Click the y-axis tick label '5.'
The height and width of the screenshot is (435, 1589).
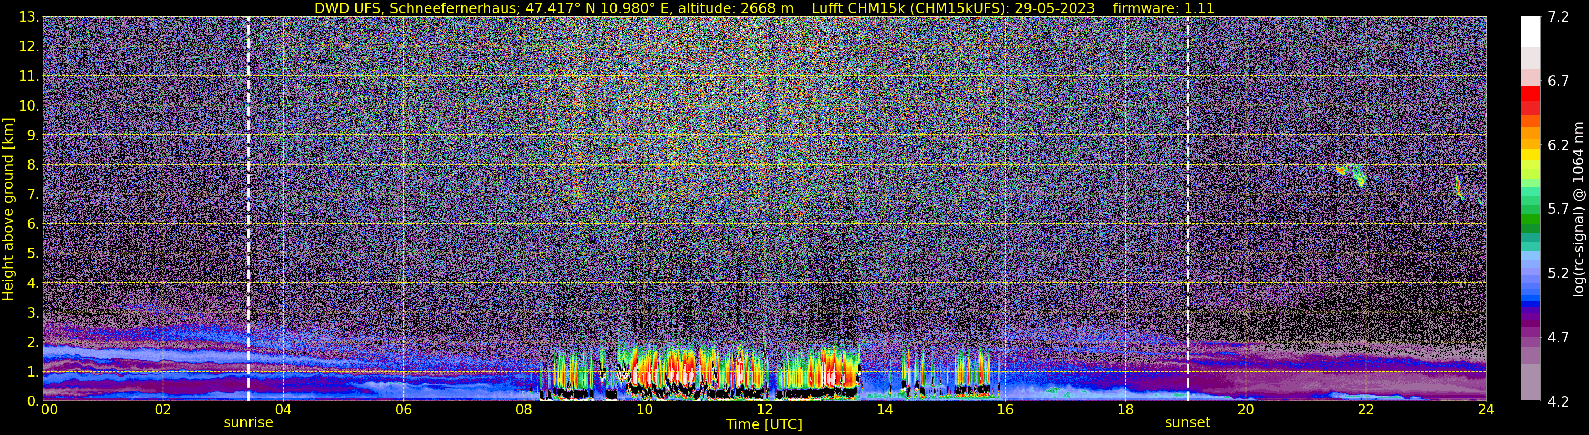click(x=32, y=253)
